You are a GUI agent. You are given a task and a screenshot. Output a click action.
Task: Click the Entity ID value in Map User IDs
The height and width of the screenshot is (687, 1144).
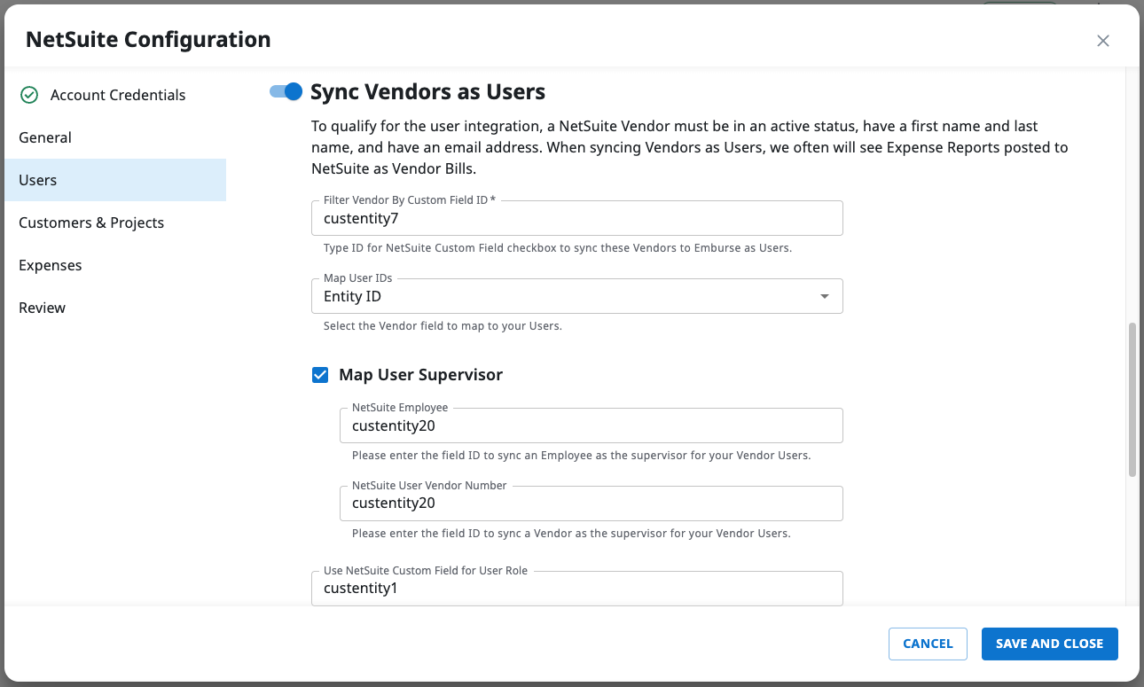[x=352, y=296]
